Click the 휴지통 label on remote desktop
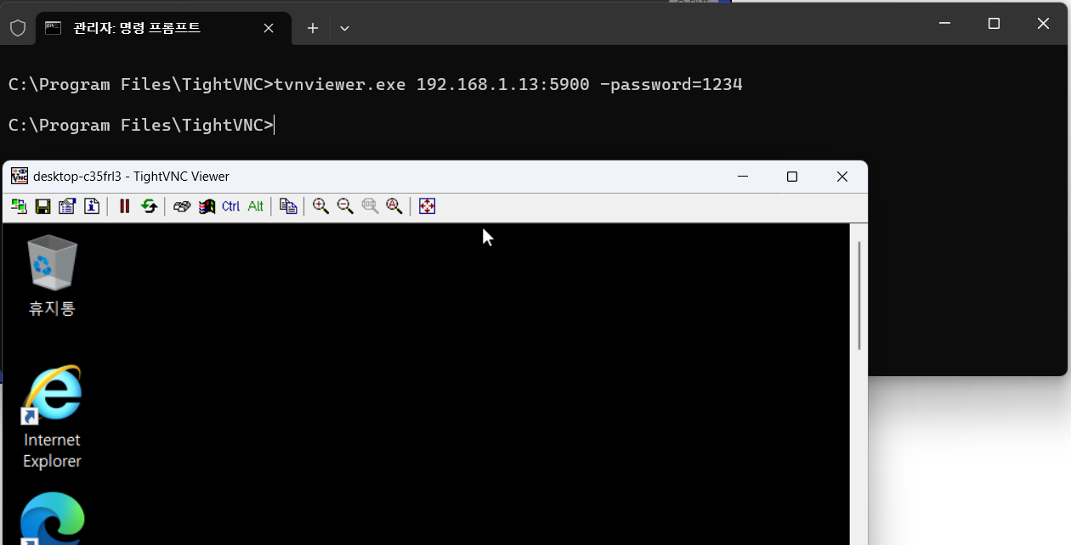The width and height of the screenshot is (1071, 545). point(52,308)
